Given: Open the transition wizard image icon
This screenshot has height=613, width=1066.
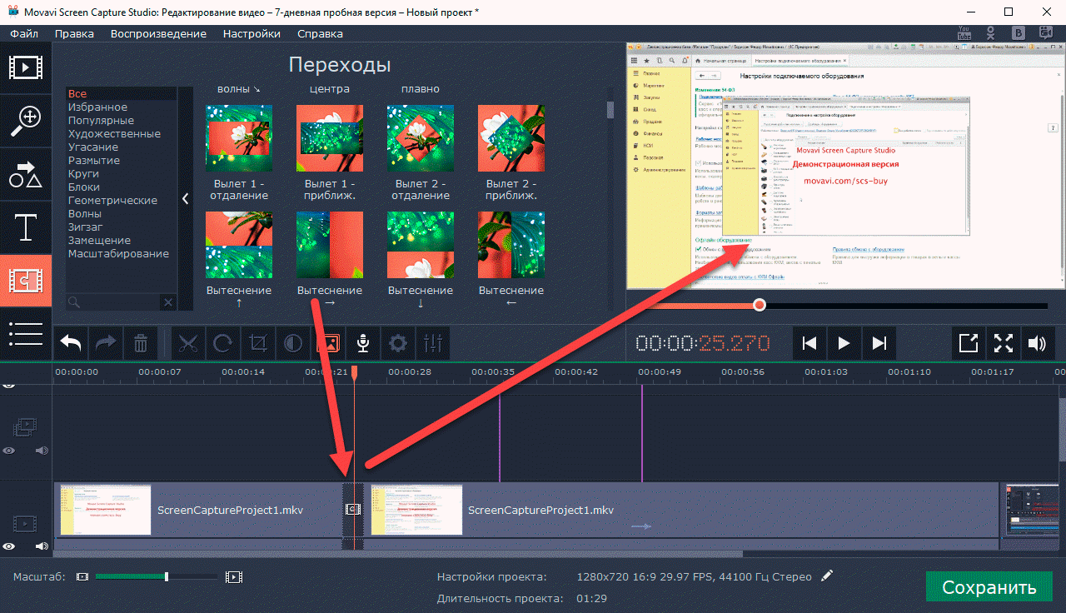Looking at the screenshot, I should pos(329,342).
